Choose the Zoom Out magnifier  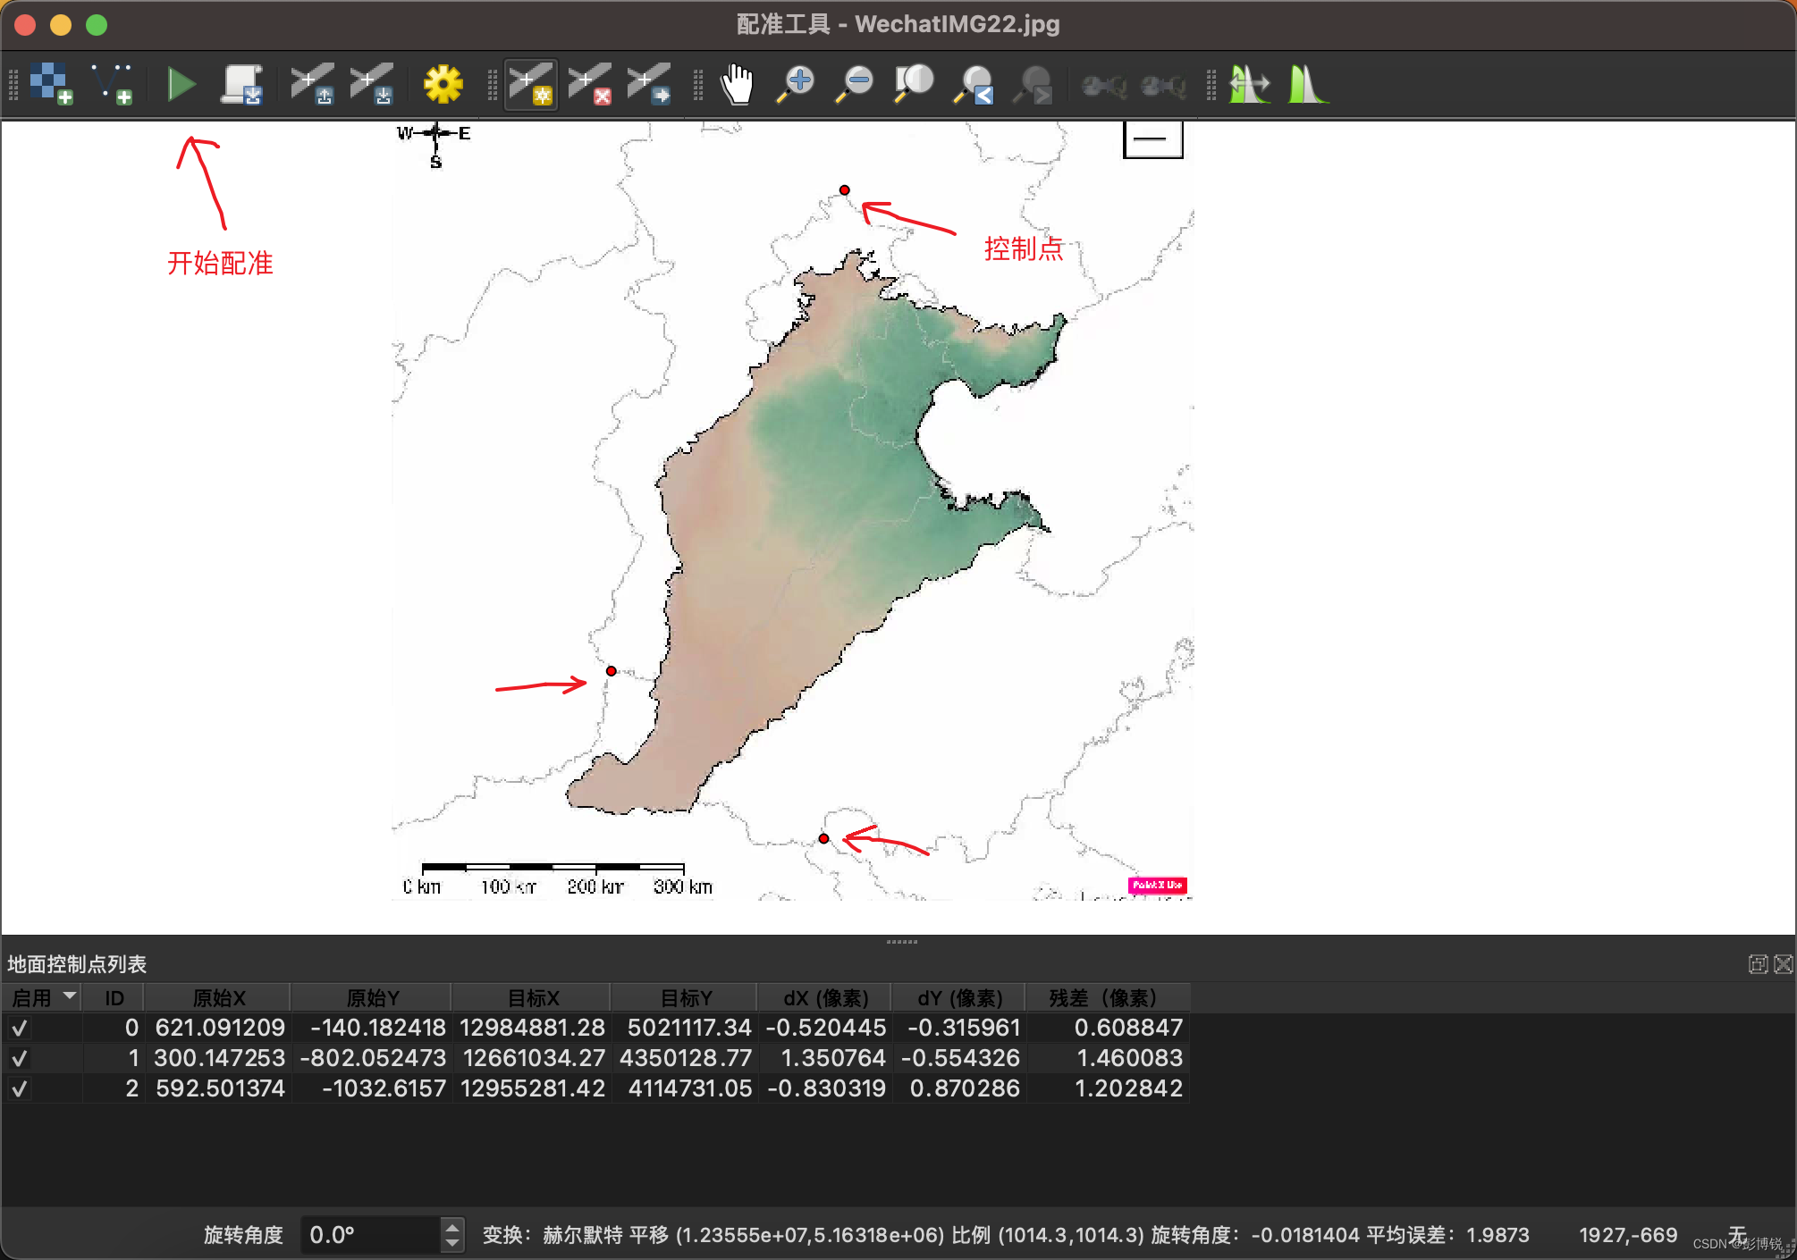pyautogui.click(x=854, y=84)
